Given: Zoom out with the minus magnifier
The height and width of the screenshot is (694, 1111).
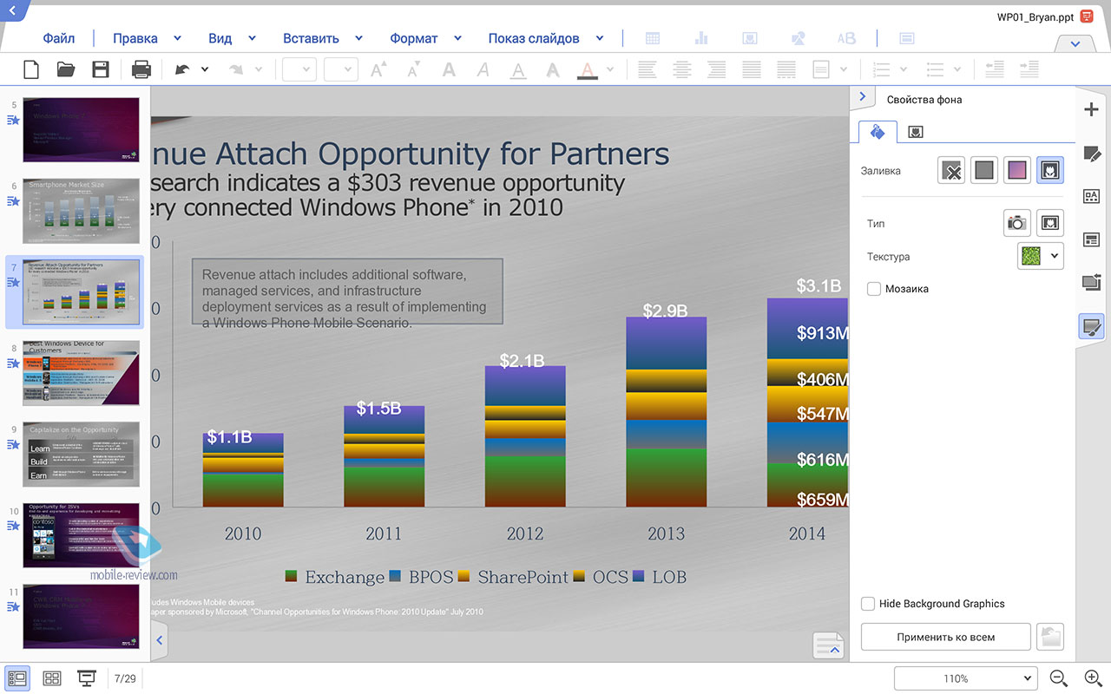Looking at the screenshot, I should [1058, 678].
